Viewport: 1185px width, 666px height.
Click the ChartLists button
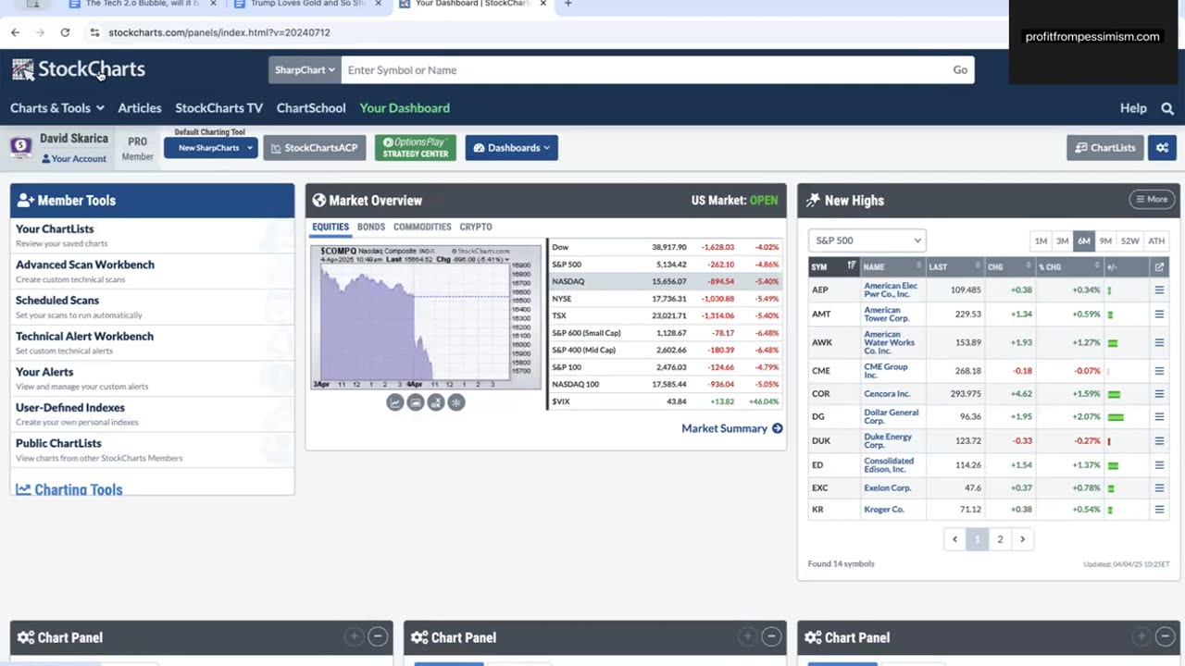pos(1105,148)
